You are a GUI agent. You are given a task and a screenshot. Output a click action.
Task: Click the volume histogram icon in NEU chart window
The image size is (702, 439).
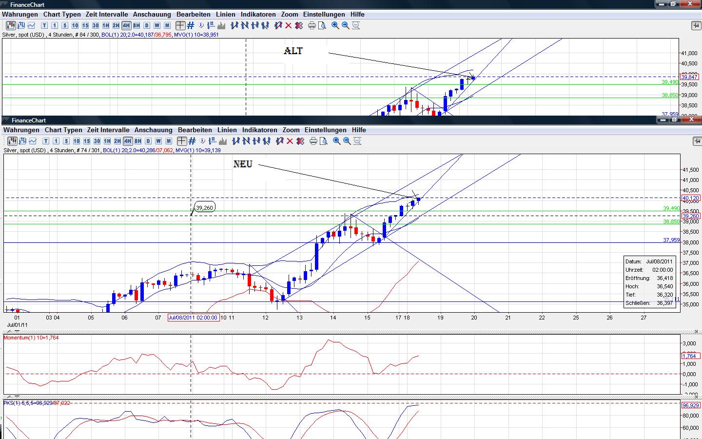point(223,141)
